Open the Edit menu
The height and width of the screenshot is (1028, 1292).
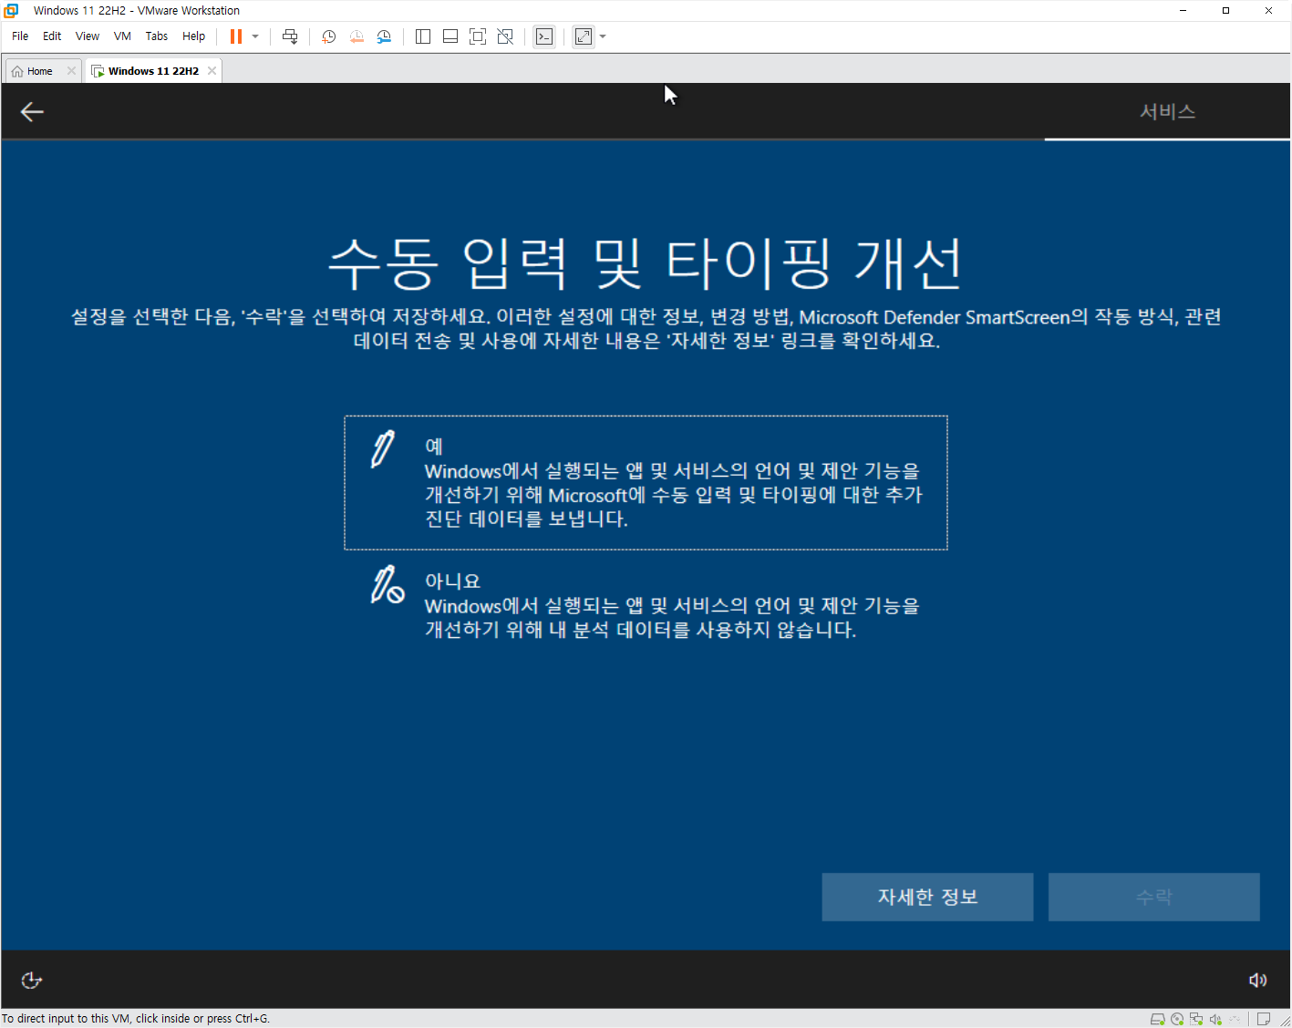52,36
